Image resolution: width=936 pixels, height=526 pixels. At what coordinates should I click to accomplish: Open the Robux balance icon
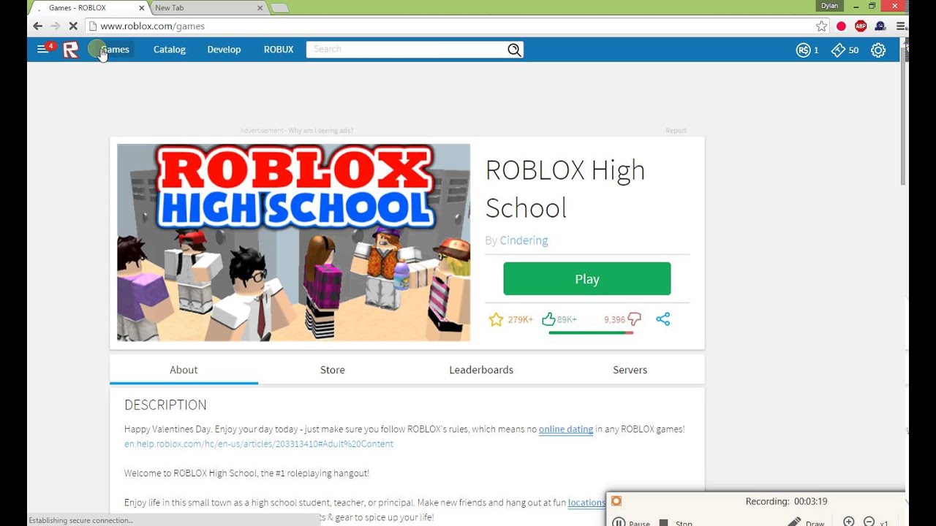coord(803,50)
